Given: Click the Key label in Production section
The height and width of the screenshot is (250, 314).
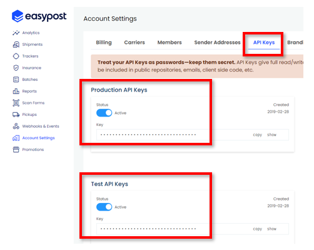Looking at the screenshot, I should coord(99,125).
